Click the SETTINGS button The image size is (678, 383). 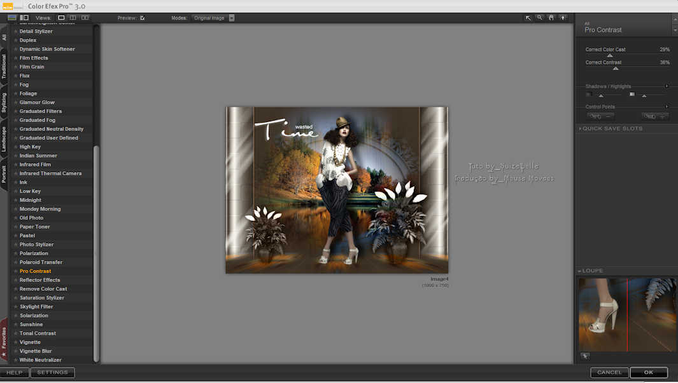[52, 373]
